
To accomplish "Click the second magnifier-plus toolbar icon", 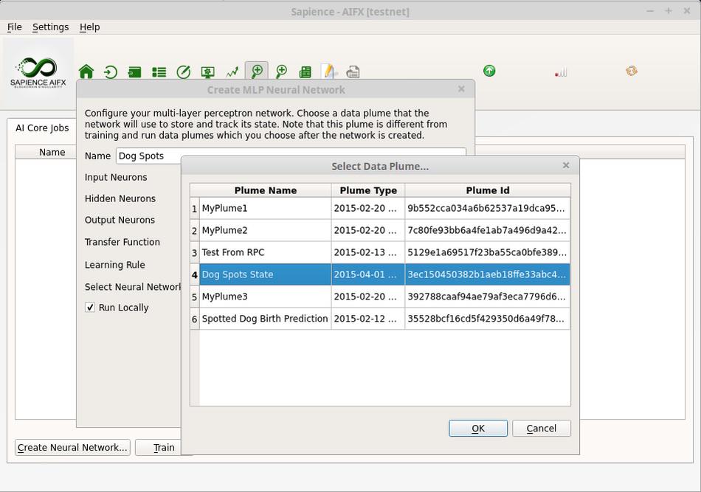I will (x=281, y=72).
